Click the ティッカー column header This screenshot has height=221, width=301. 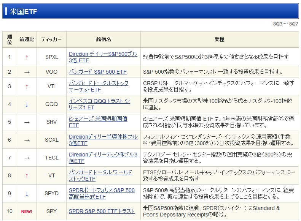(52, 39)
